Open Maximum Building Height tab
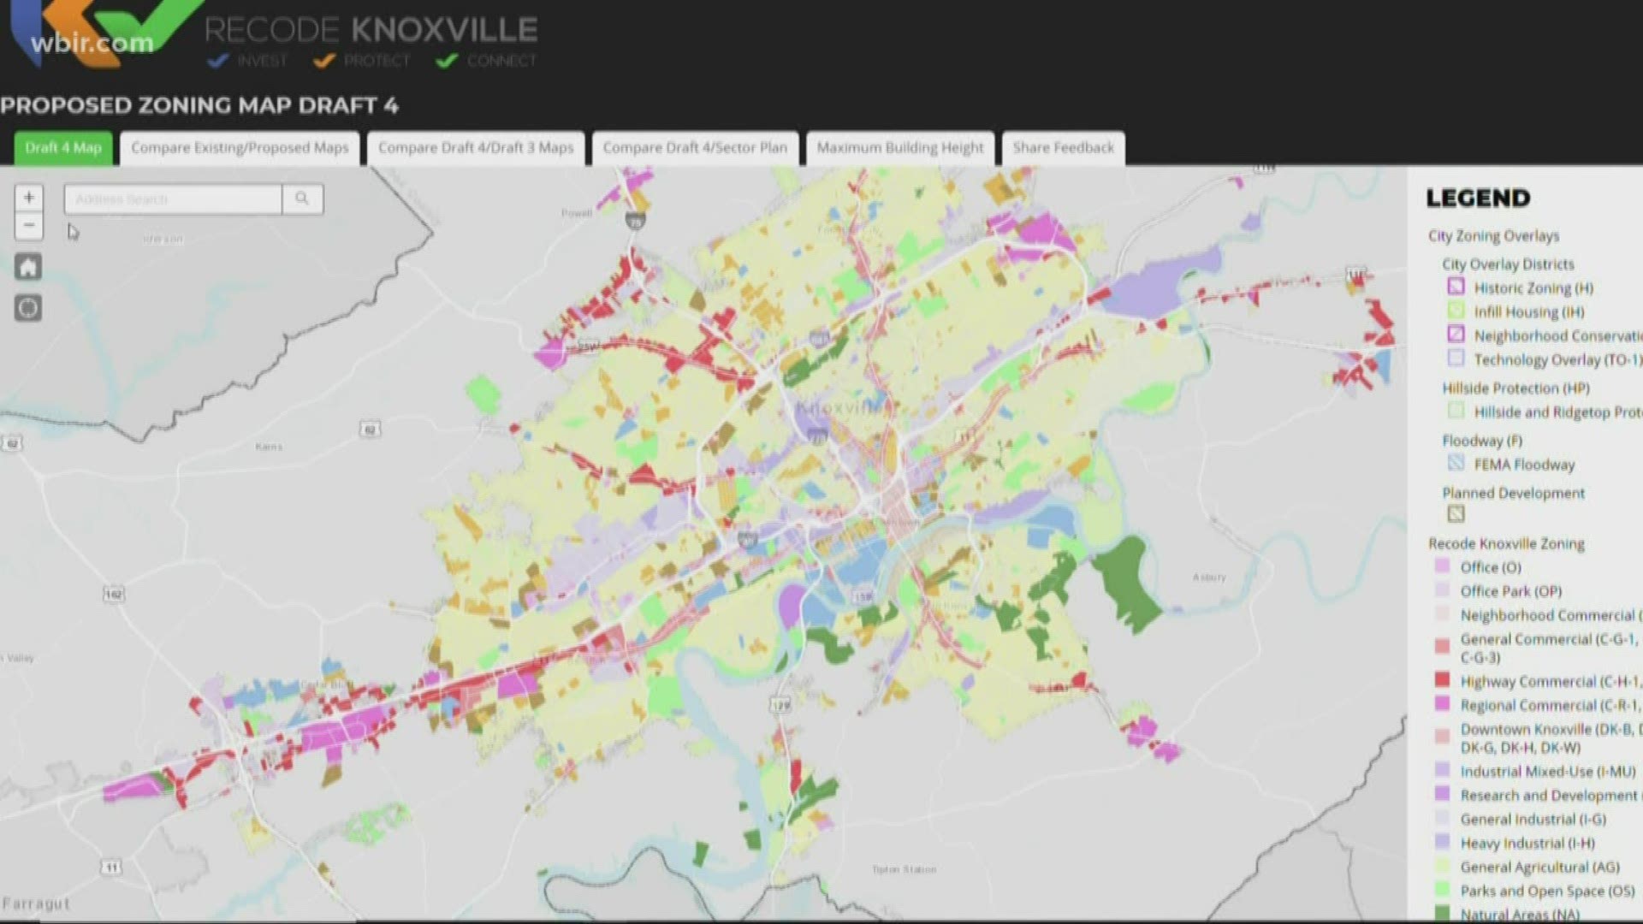The width and height of the screenshot is (1643, 924). pos(900,148)
